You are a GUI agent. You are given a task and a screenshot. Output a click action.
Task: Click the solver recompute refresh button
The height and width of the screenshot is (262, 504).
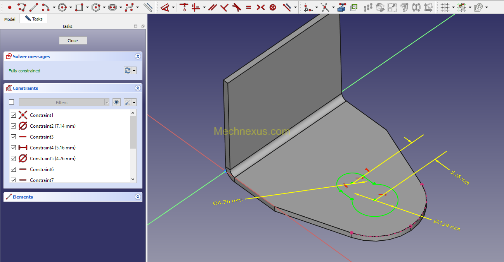[128, 70]
